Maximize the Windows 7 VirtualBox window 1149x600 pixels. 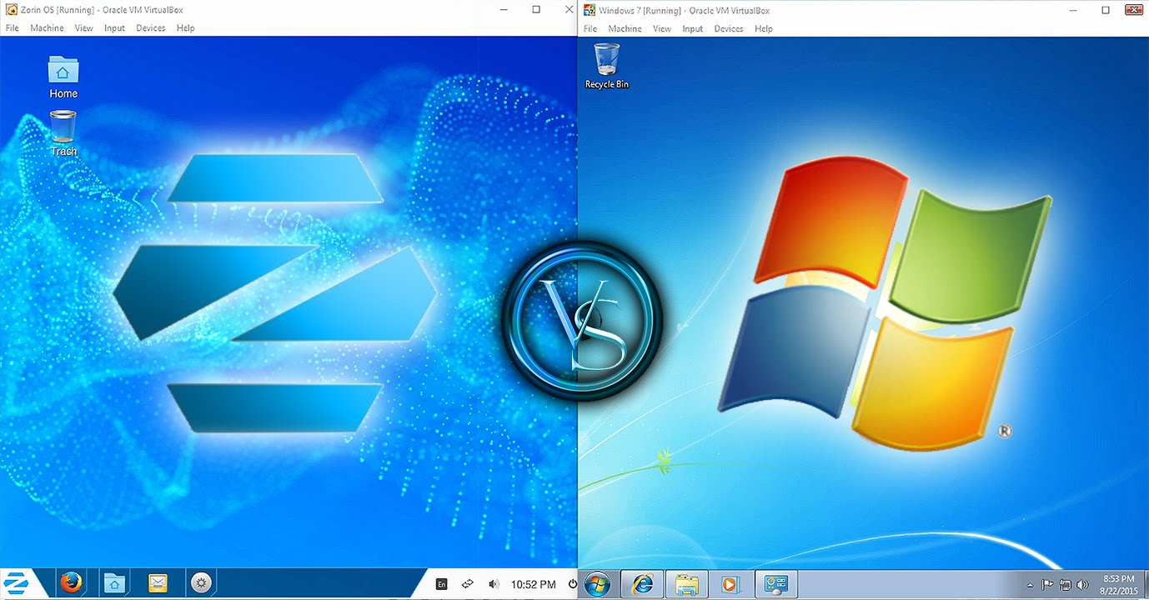[1106, 10]
